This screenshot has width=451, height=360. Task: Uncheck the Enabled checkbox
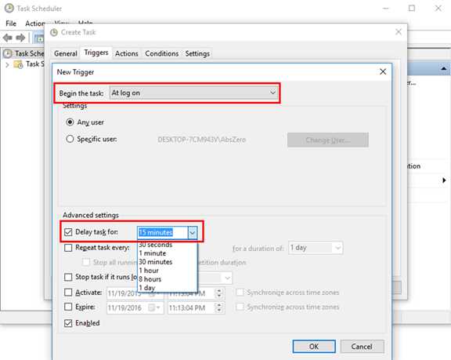click(68, 323)
